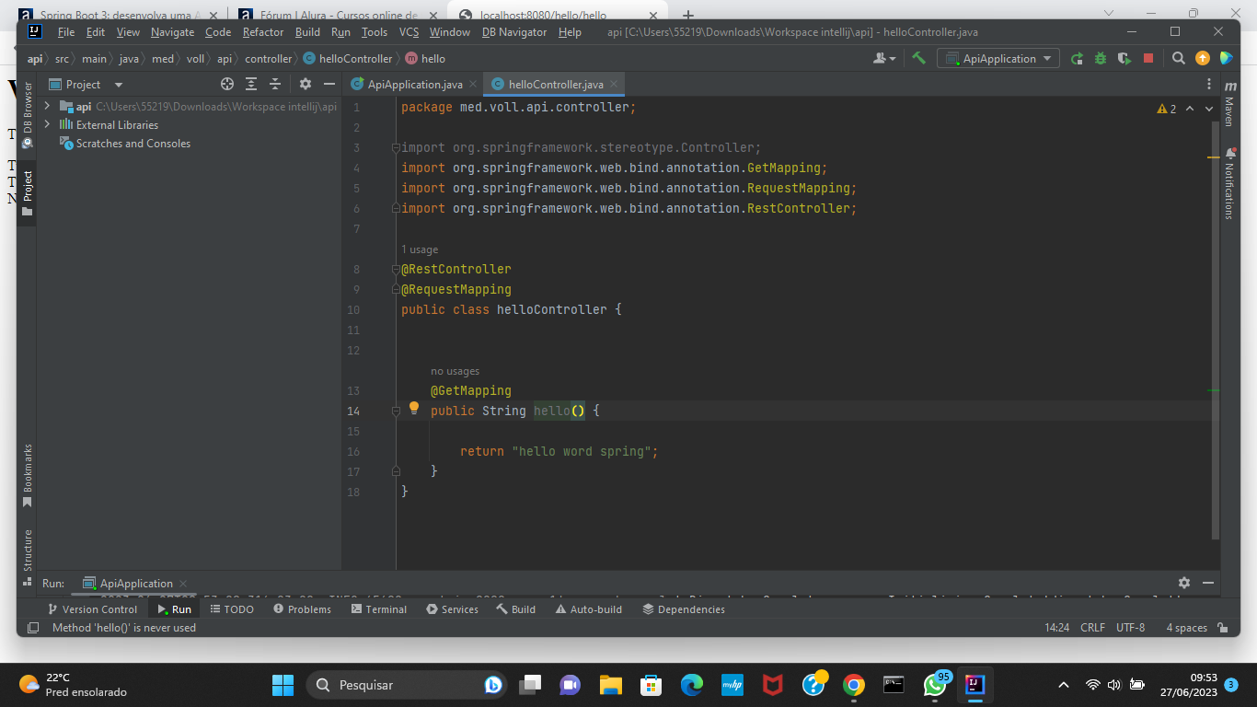Open the Terminal tool window
1257x707 pixels.
[379, 609]
